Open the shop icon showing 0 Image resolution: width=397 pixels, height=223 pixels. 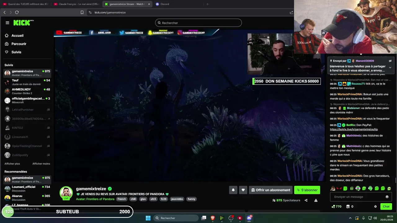pyautogui.click(x=350, y=207)
